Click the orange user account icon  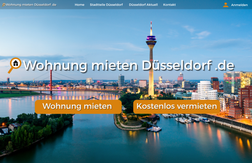[226, 5]
